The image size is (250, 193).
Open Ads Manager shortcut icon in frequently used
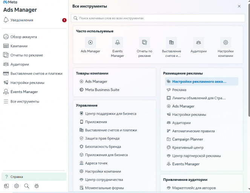(90, 42)
